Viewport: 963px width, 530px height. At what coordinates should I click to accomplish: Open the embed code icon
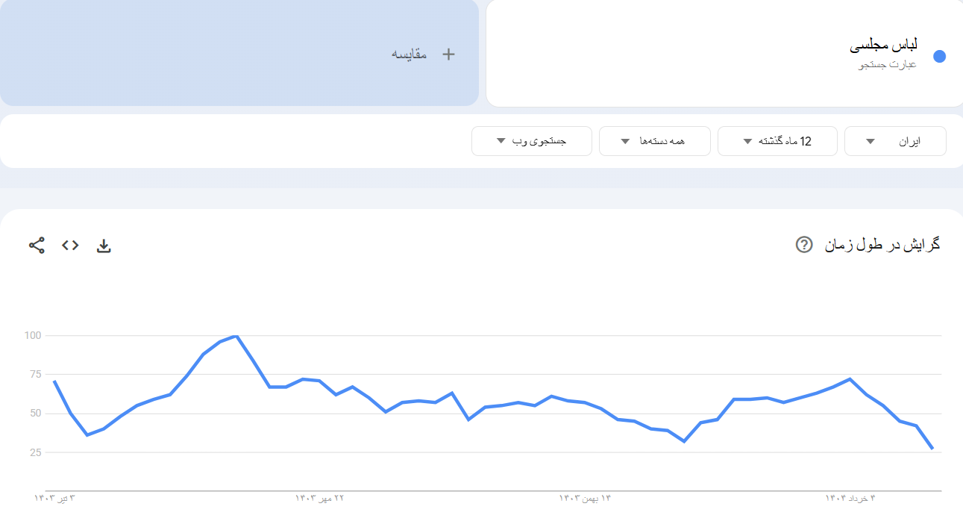[70, 245]
